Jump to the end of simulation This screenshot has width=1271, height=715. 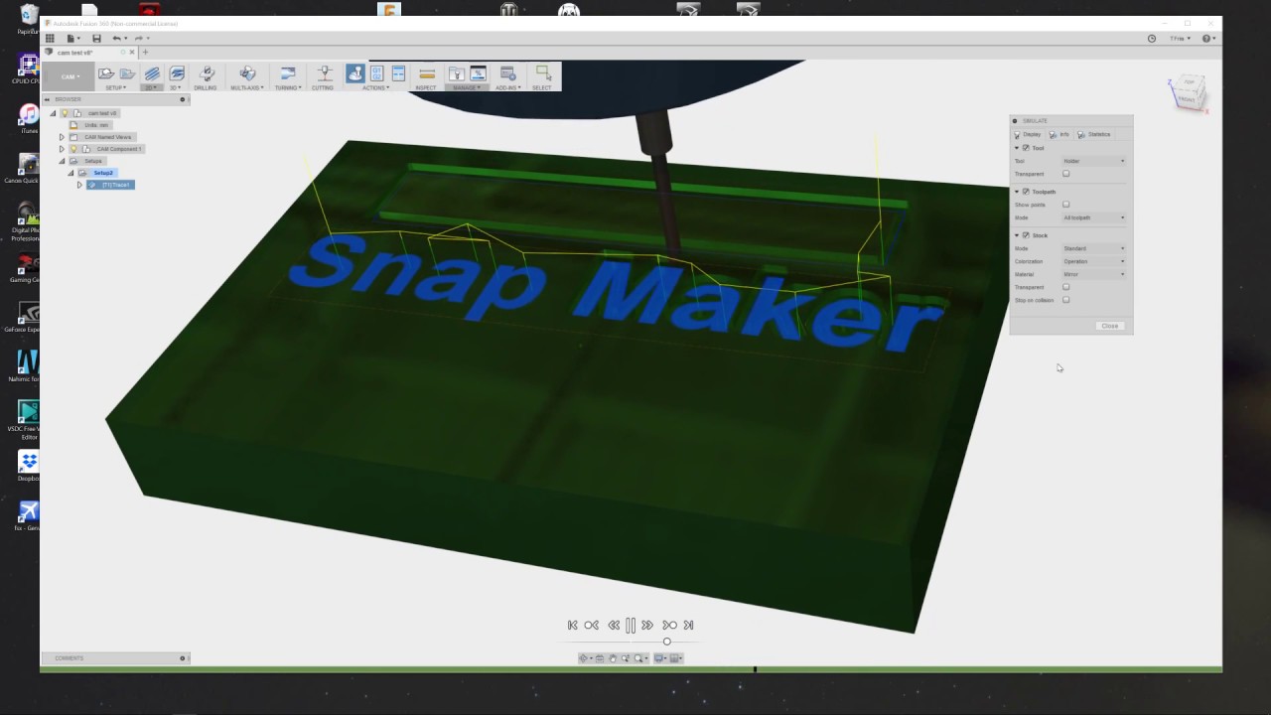pos(688,625)
